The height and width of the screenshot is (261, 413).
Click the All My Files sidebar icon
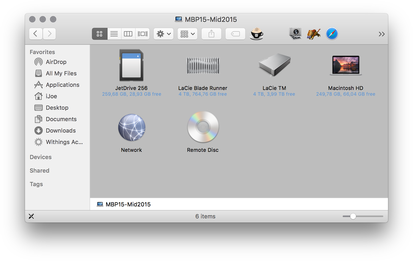pyautogui.click(x=39, y=73)
